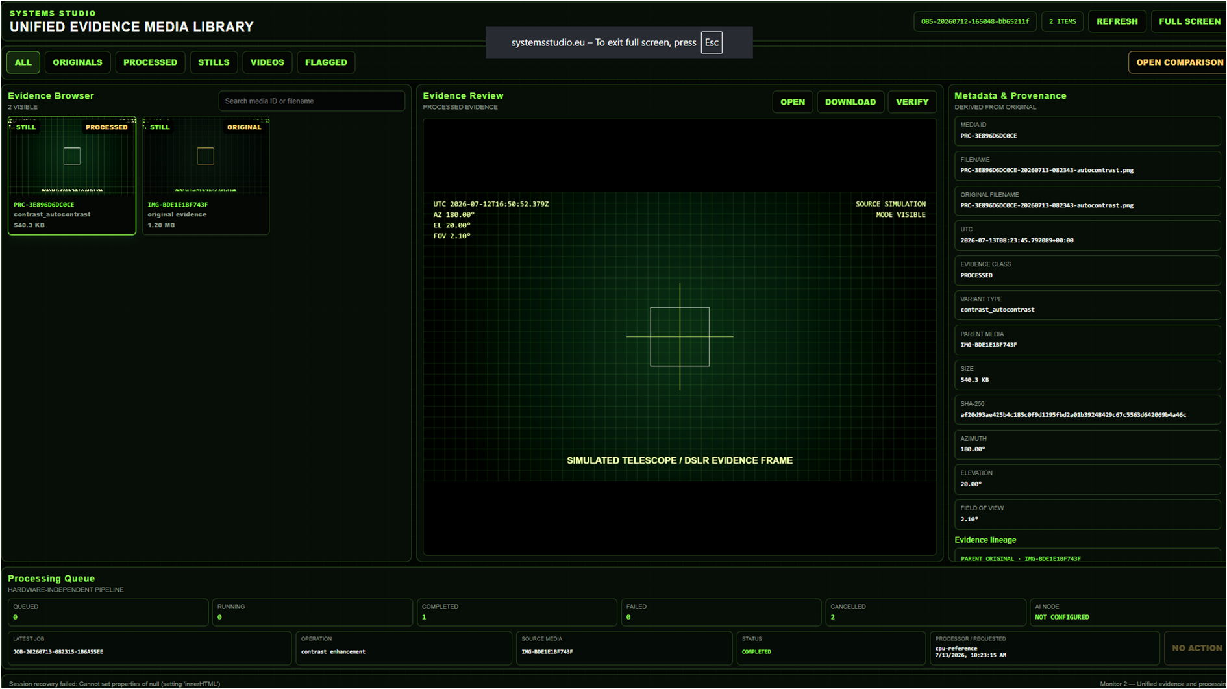Click the UTC timestamp metadata value
Screen dimensions: 1227x689
click(x=1017, y=240)
